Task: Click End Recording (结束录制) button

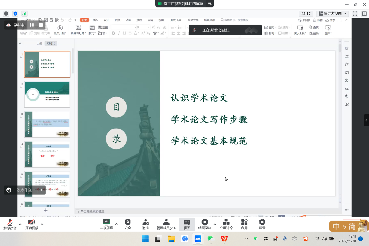Action: [205, 224]
